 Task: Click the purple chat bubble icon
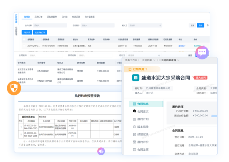click(202, 52)
